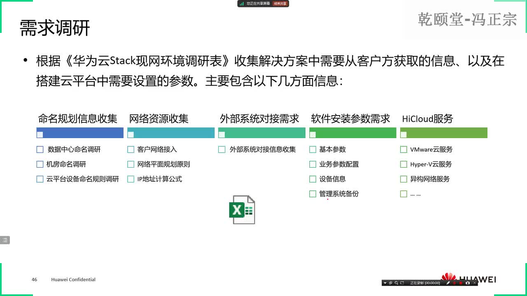
Task: Select the 软件安装参数需求 heading
Action: click(x=350, y=119)
